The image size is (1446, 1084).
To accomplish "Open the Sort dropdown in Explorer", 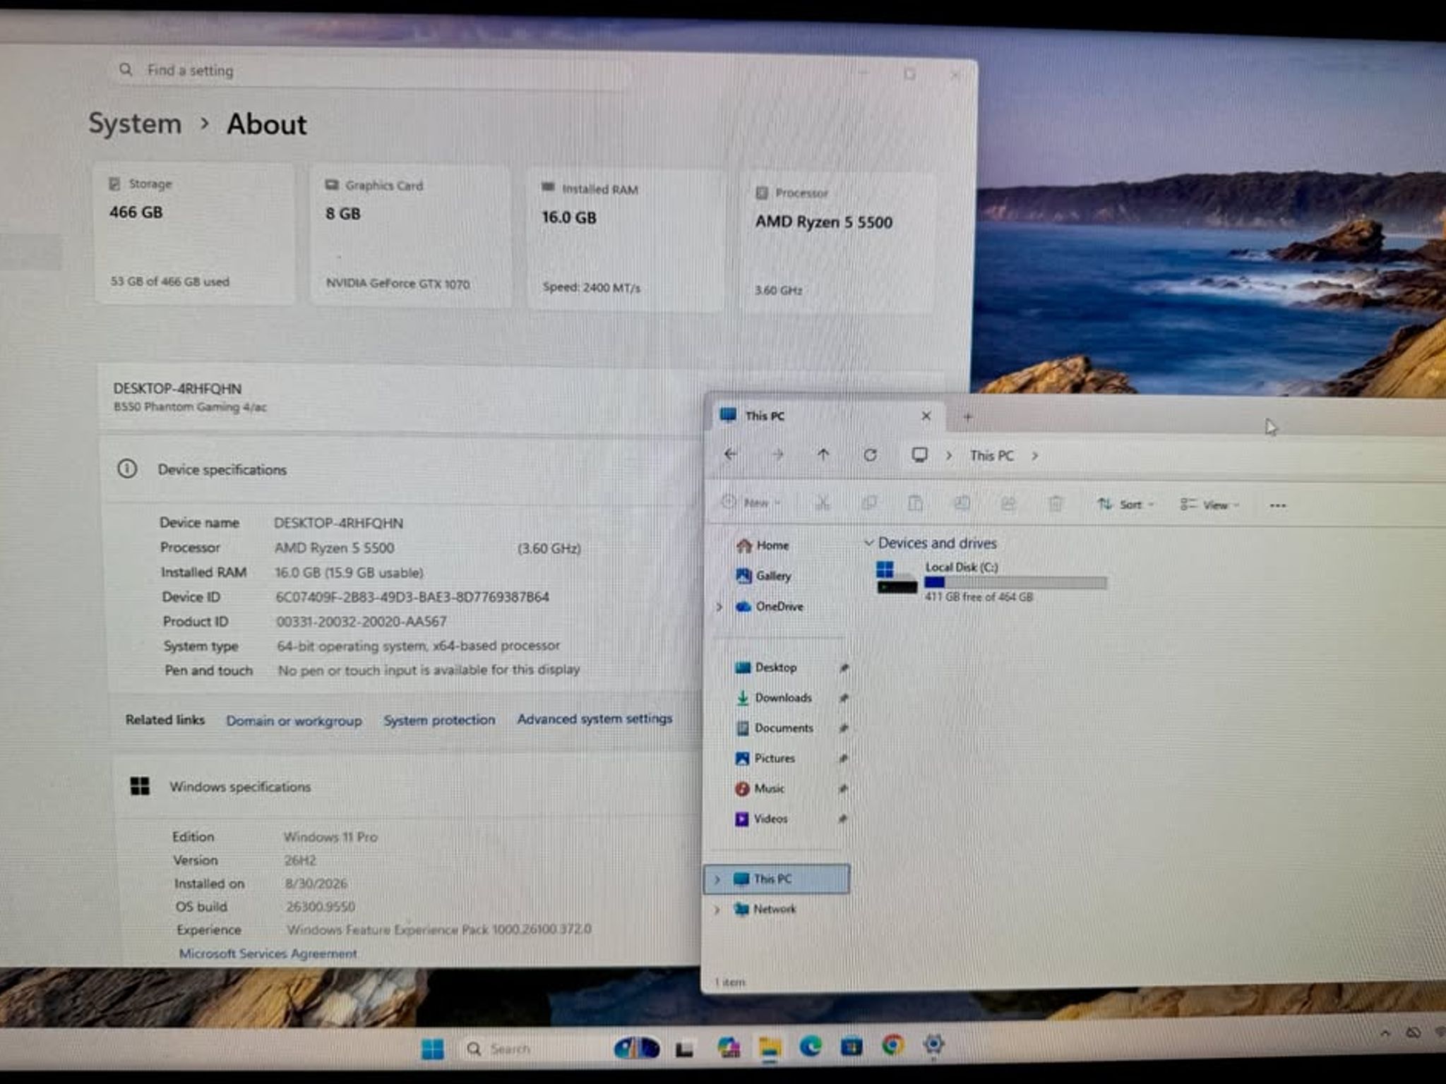I will [x=1125, y=504].
